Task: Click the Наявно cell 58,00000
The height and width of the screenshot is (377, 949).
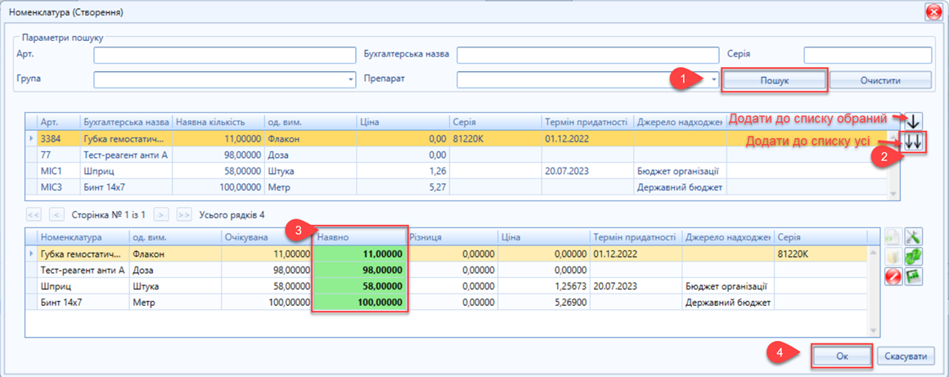Action: click(359, 285)
